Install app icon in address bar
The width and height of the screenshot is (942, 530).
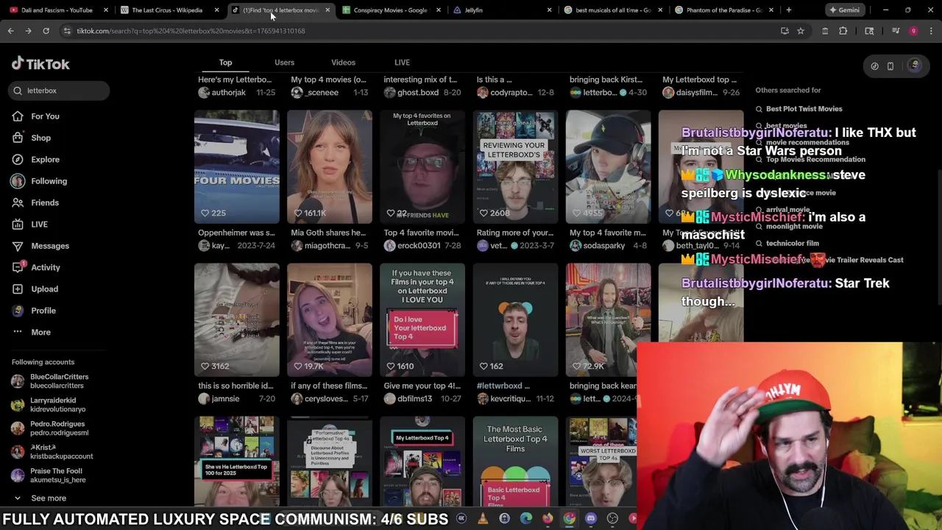click(x=785, y=31)
